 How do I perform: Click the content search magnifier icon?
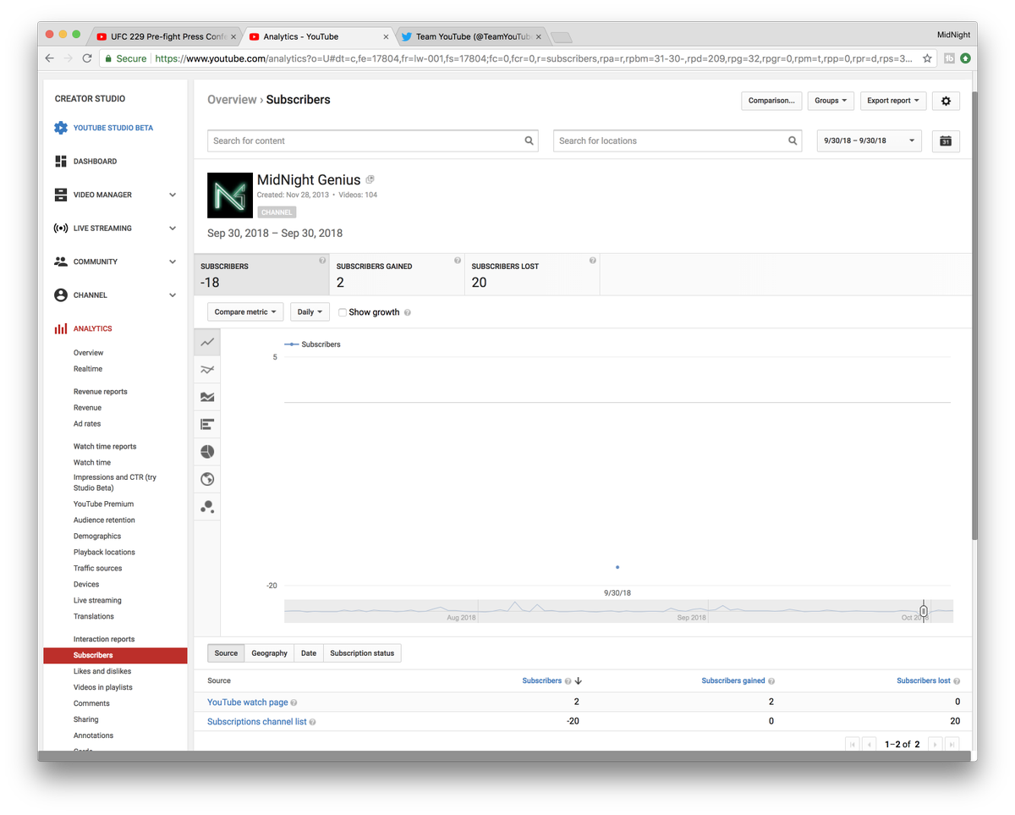(x=529, y=140)
